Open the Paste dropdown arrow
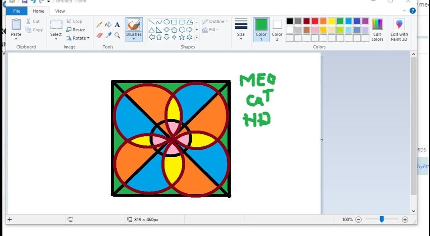The image size is (430, 236). pyautogui.click(x=16, y=39)
